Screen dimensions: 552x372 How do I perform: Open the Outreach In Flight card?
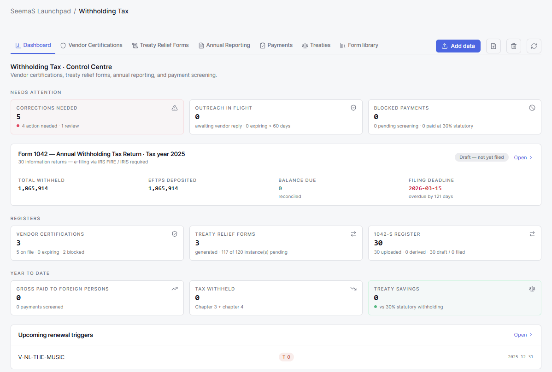[x=276, y=117]
